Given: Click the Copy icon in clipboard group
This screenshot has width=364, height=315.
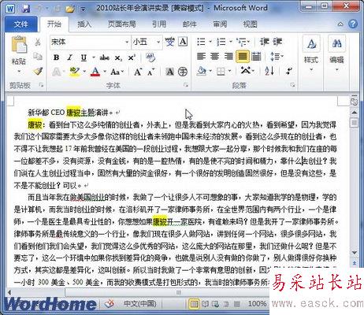Looking at the screenshot, I should click(38, 56).
